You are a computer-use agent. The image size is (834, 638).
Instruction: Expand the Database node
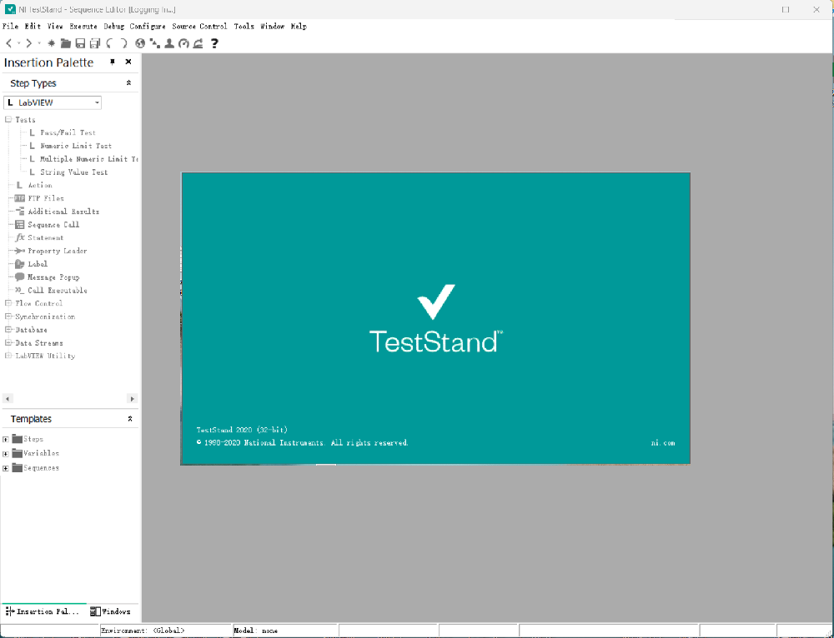click(8, 329)
